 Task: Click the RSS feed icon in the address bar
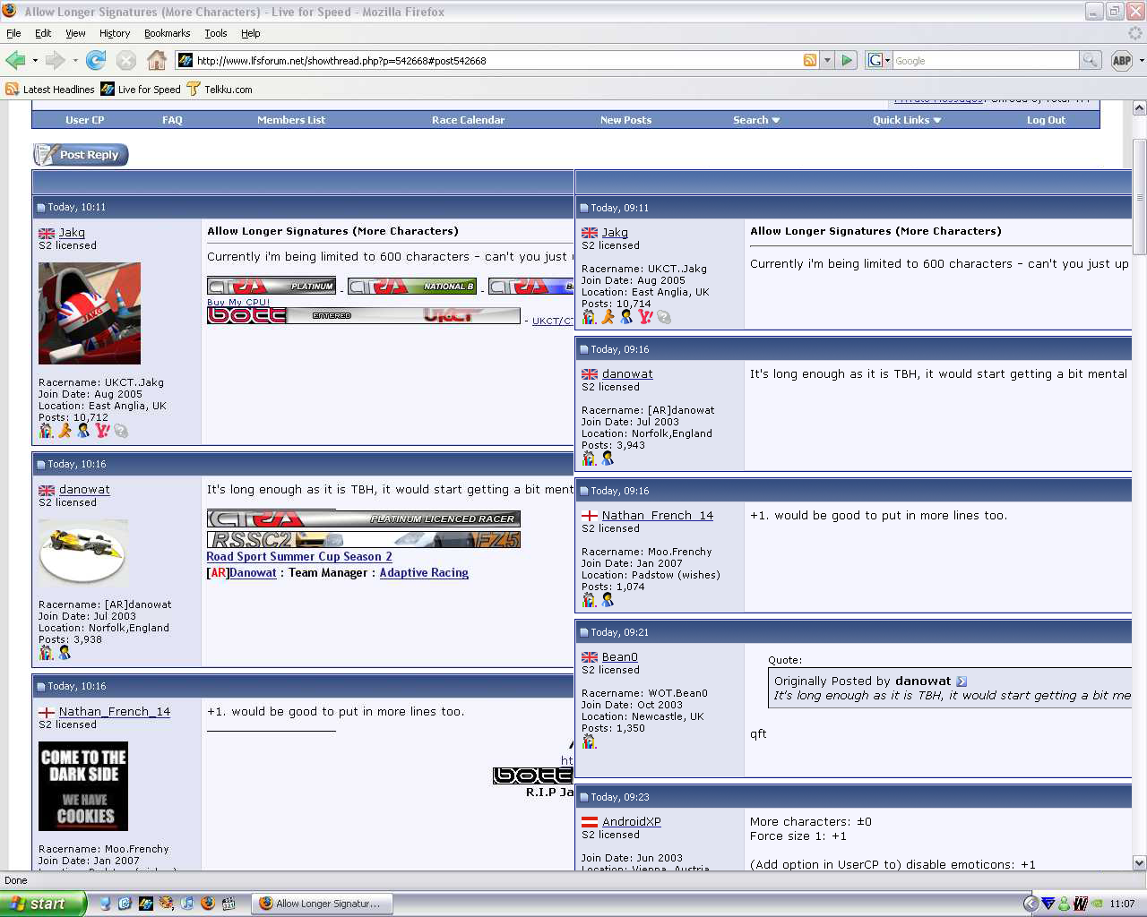click(x=810, y=60)
